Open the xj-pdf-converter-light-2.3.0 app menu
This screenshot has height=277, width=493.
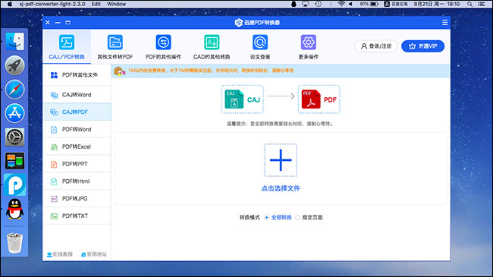tap(52, 4)
